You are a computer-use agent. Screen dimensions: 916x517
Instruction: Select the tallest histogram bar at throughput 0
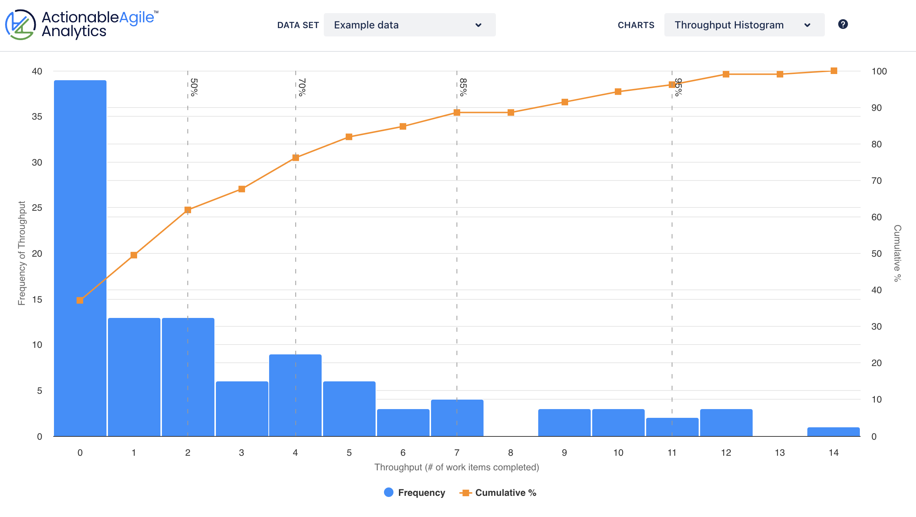click(x=79, y=255)
